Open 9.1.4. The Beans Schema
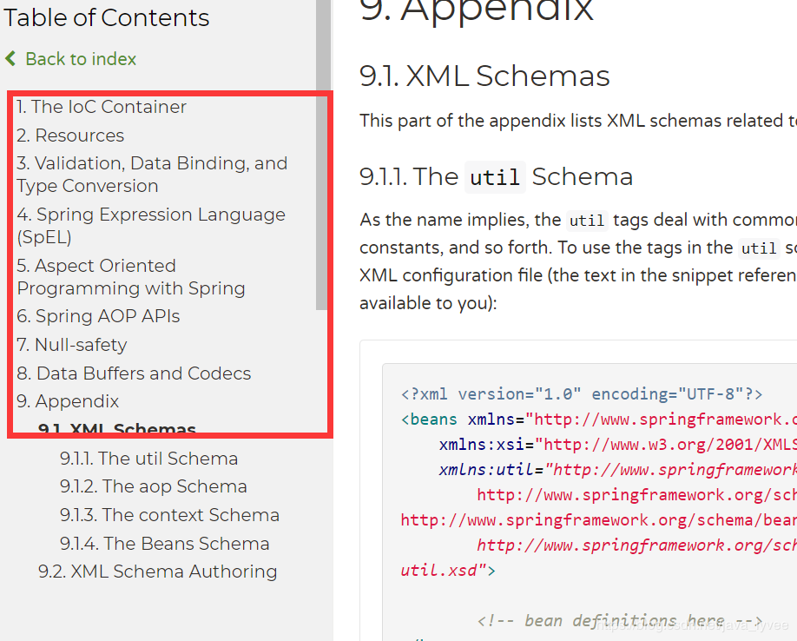Screen dimensions: 797x641 (x=164, y=544)
